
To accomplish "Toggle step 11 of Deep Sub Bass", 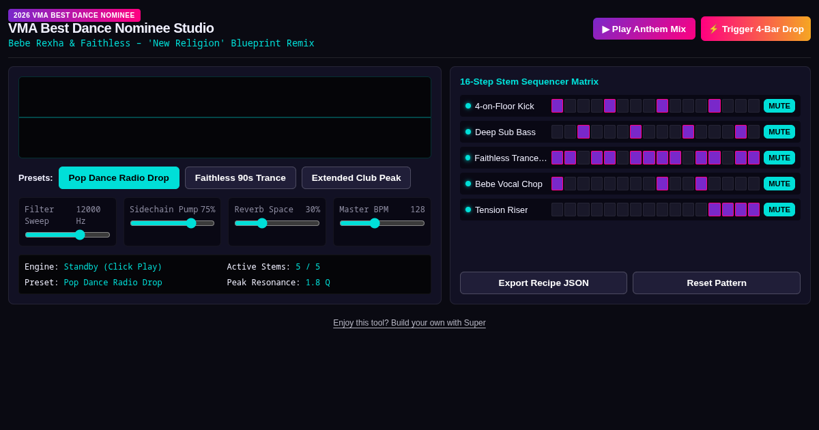I will [689, 132].
